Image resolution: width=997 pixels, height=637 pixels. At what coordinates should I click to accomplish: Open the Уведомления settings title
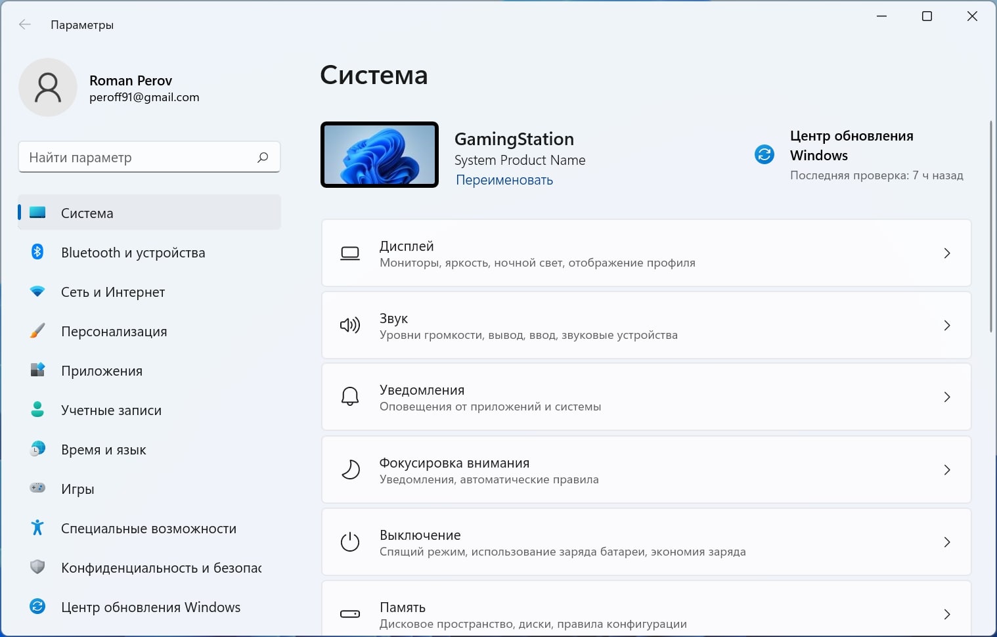(422, 390)
